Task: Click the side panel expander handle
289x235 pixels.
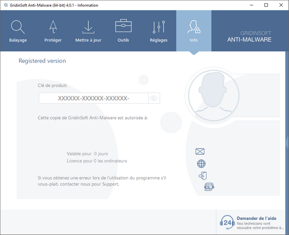Action: tap(287, 142)
